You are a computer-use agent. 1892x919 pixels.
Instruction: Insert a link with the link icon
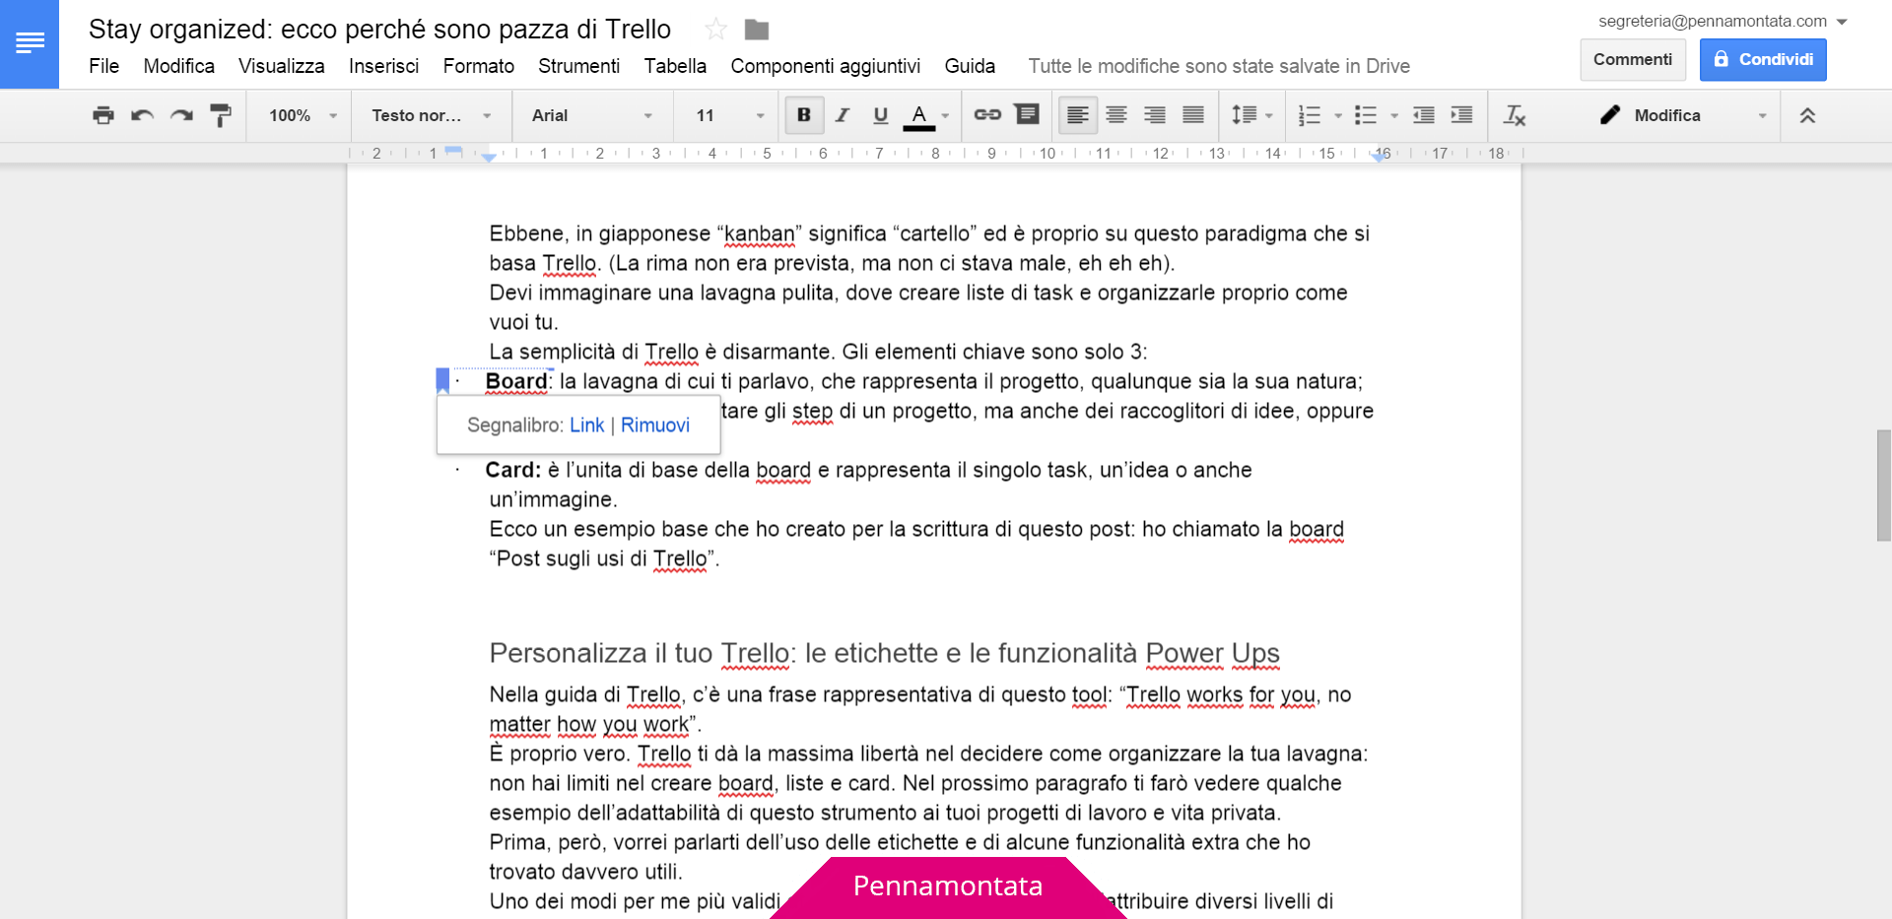click(987, 115)
